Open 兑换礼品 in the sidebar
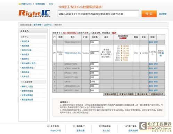This screenshot has height=134, width=173. (x=25, y=77)
